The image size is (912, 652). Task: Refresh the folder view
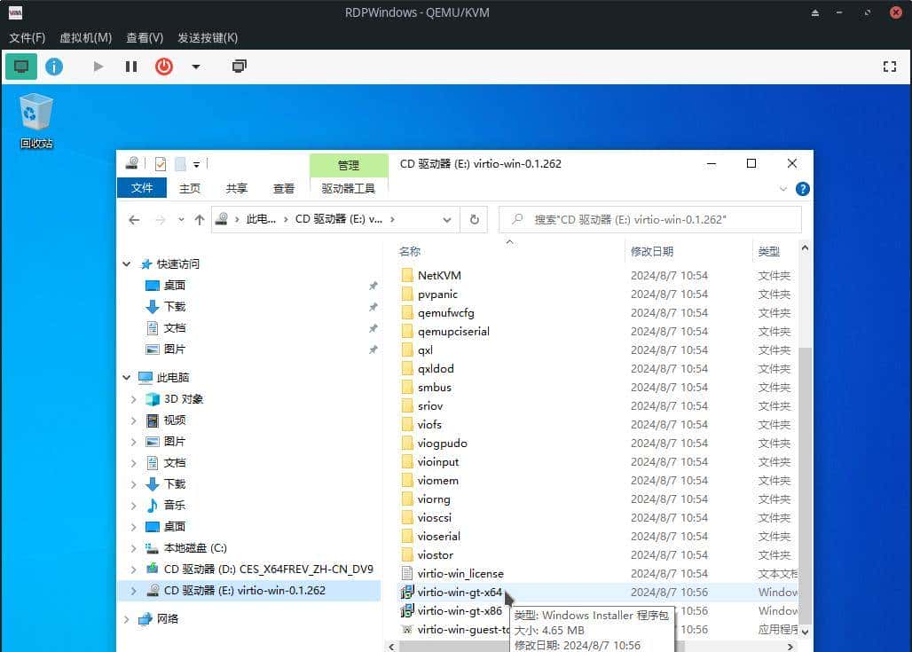coord(475,219)
